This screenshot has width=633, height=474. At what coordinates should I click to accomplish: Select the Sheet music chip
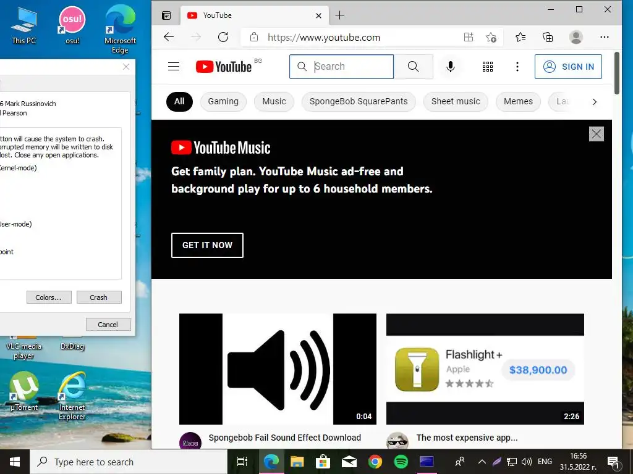(456, 102)
